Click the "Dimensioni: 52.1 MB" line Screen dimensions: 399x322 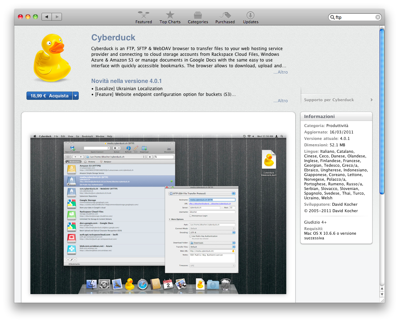325,145
